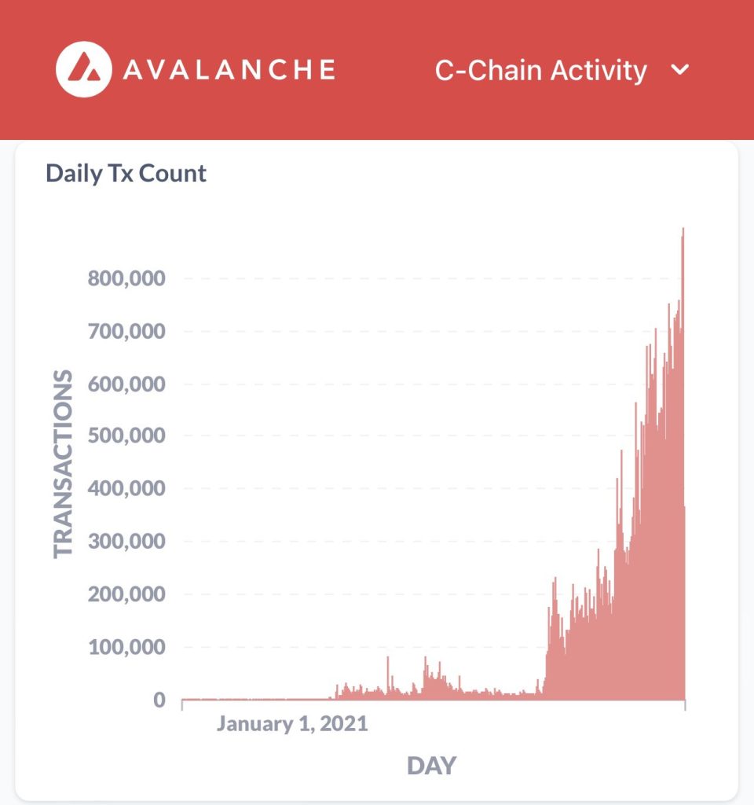The image size is (754, 805).
Task: Click the AVALANCHE wordmark text
Action: 229,70
